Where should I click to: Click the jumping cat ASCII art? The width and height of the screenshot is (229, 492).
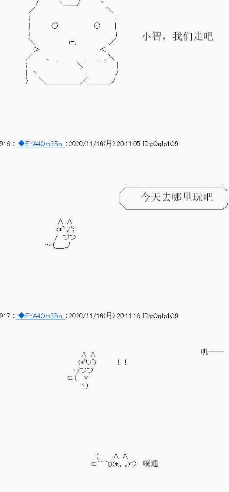(x=82, y=370)
